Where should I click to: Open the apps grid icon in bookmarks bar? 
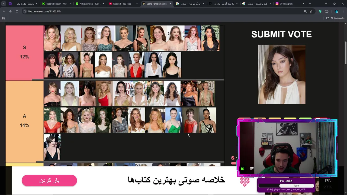click(x=4, y=18)
